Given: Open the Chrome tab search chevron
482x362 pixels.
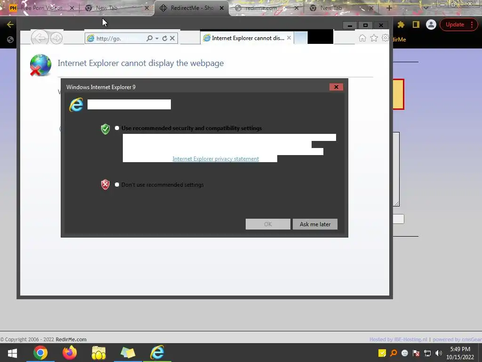Looking at the screenshot, I should click(x=426, y=8).
